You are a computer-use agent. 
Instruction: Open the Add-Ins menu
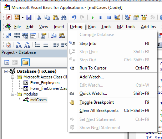pyautogui.click(x=148, y=27)
